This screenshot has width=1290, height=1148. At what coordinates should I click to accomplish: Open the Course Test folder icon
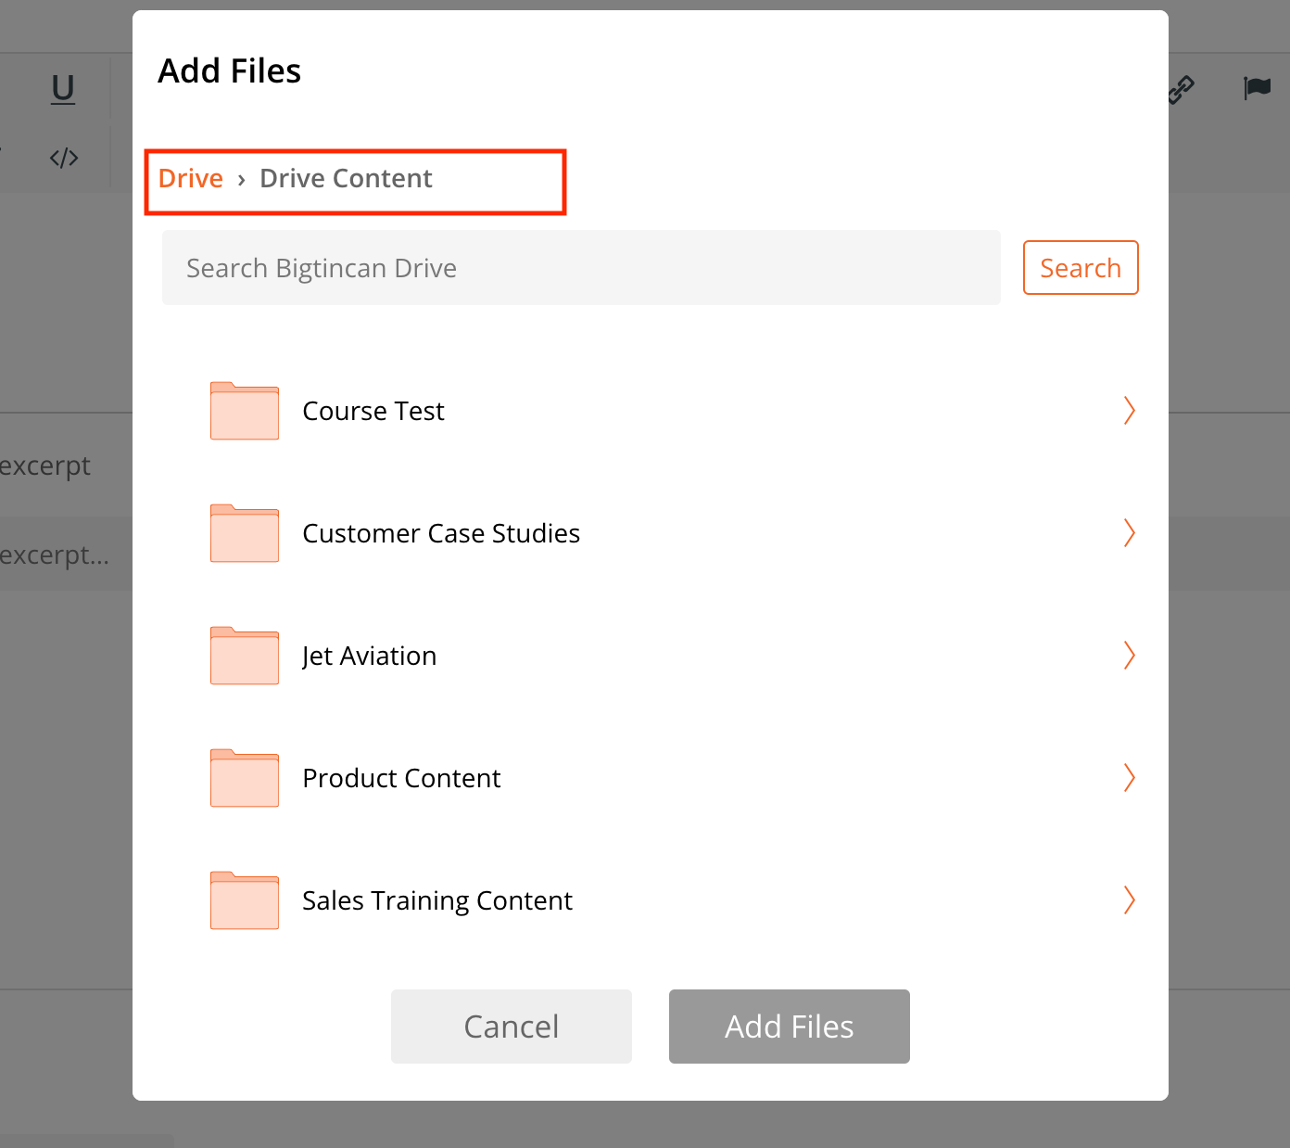click(x=245, y=411)
